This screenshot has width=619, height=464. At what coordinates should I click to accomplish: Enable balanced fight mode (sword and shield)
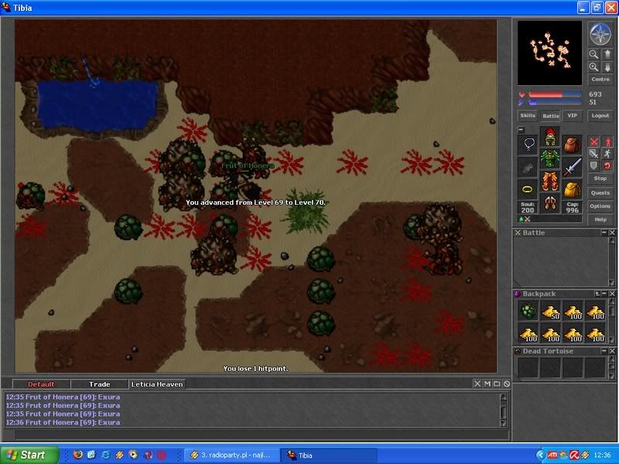593,154
